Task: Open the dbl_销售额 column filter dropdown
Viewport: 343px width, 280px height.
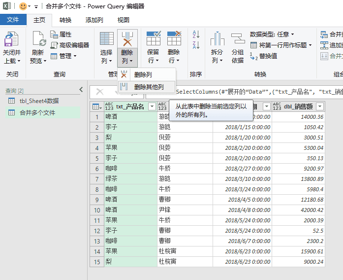Action: [320, 106]
